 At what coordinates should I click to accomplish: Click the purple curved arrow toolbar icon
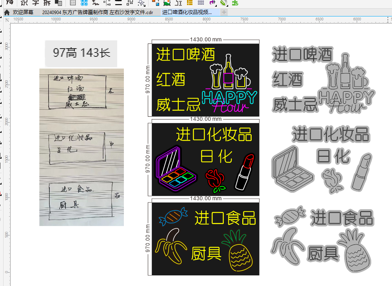click(212, 3)
